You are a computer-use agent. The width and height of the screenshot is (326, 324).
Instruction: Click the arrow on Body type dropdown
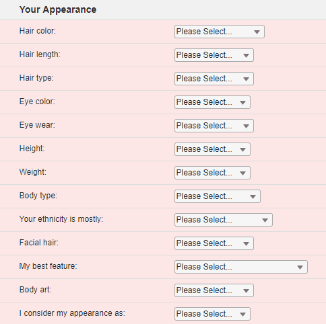(x=253, y=197)
